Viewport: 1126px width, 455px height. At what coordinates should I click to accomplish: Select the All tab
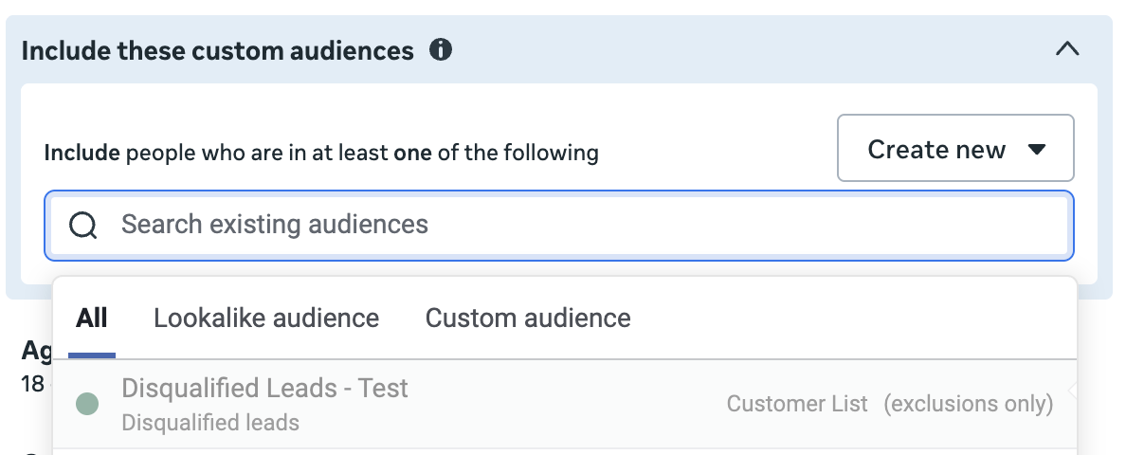pyautogui.click(x=92, y=318)
